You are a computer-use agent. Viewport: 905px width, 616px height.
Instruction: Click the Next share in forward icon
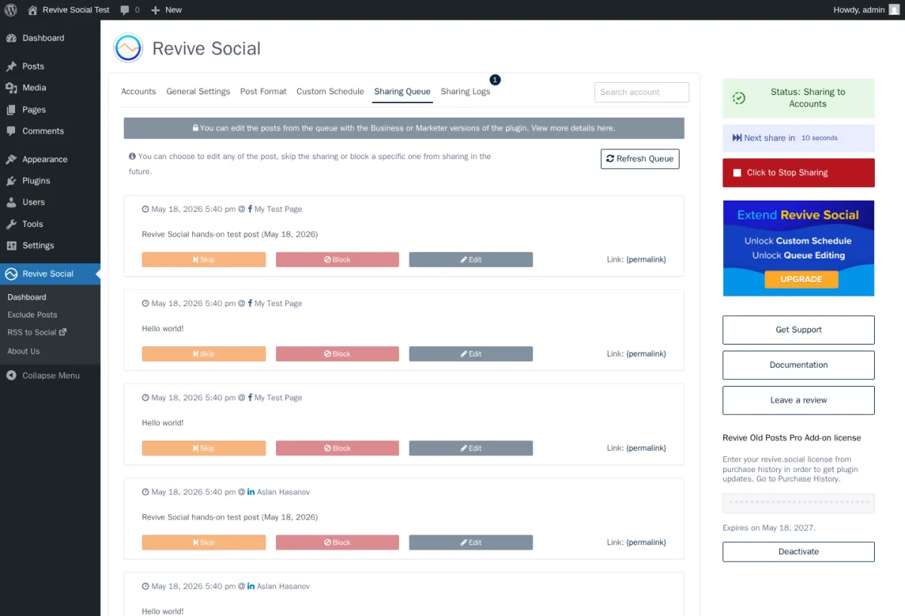point(737,138)
